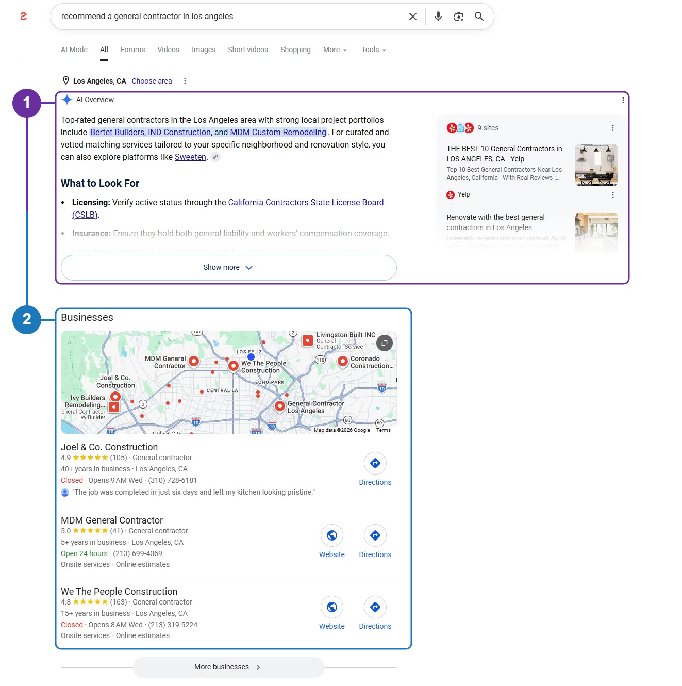Open We The People Construction listing title
Screen dimensions: 682x686
click(119, 592)
